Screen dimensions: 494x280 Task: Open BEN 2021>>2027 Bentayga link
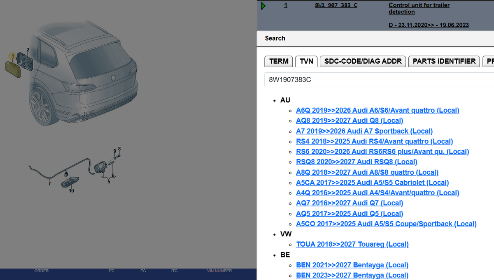click(352, 265)
